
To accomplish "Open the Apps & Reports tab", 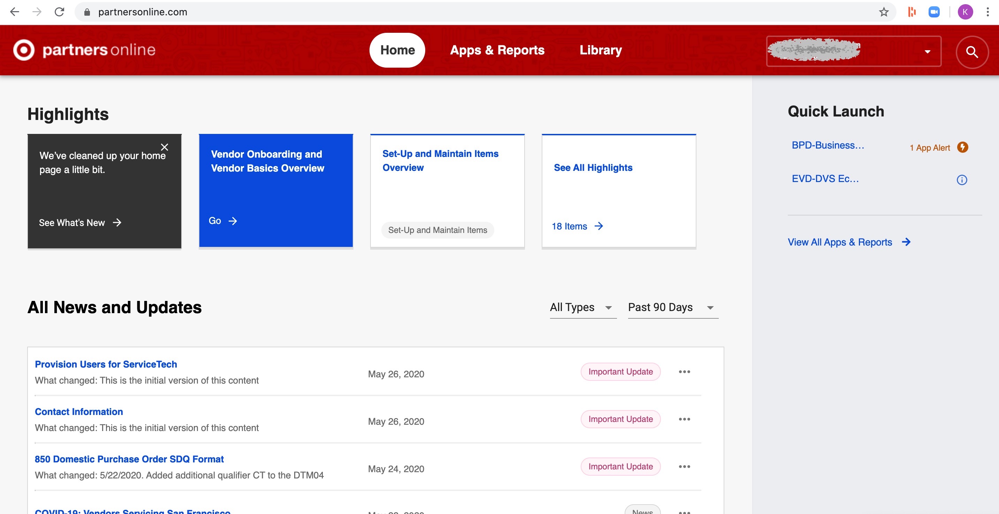I will (x=497, y=50).
